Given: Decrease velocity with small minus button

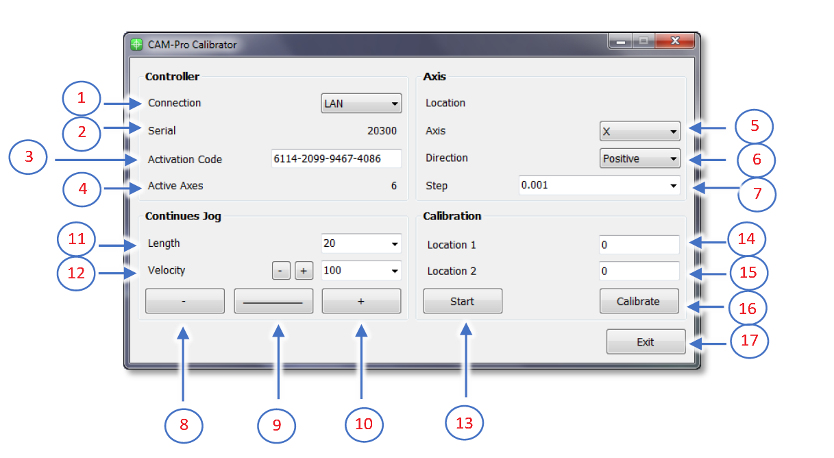Looking at the screenshot, I should pyautogui.click(x=281, y=272).
